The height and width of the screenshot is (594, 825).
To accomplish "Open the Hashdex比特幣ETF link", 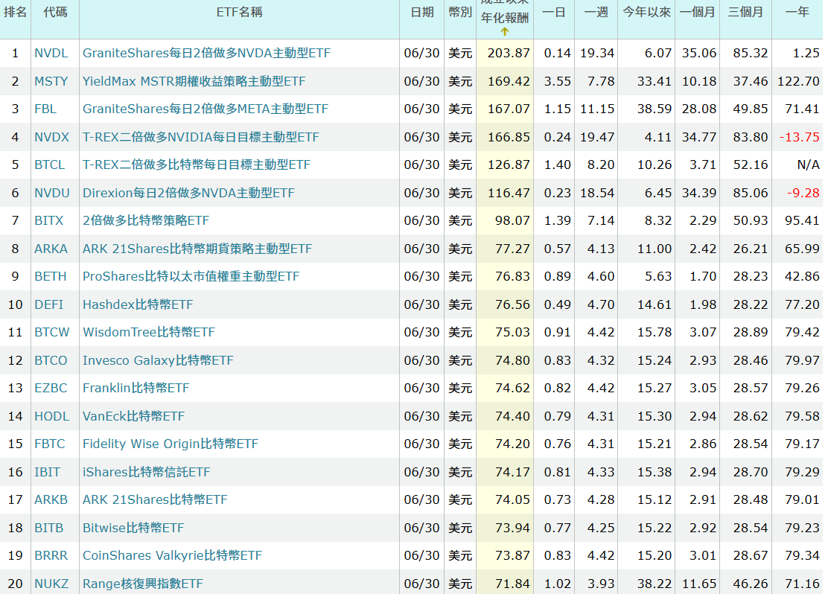I will 138,304.
